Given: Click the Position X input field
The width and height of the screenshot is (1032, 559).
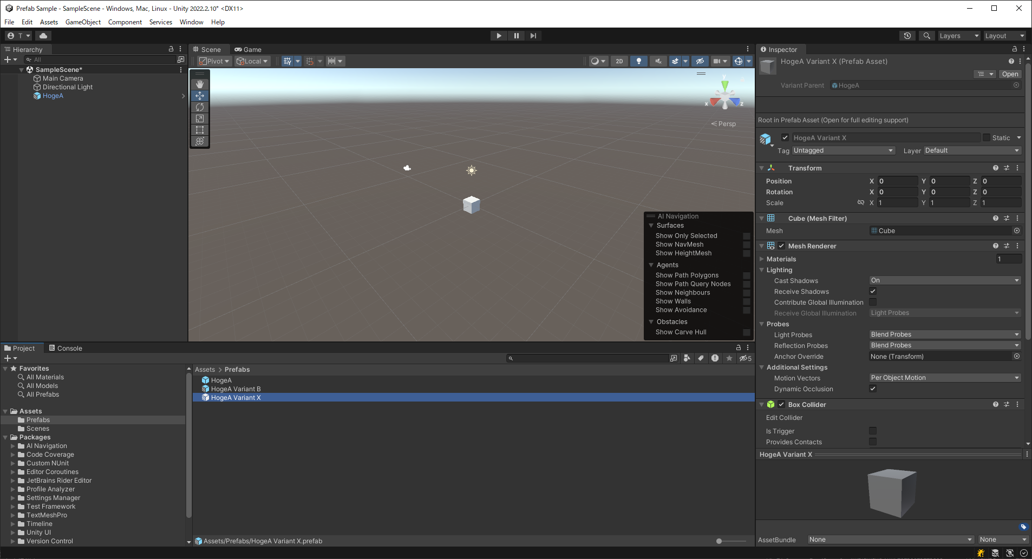Looking at the screenshot, I should (x=898, y=181).
